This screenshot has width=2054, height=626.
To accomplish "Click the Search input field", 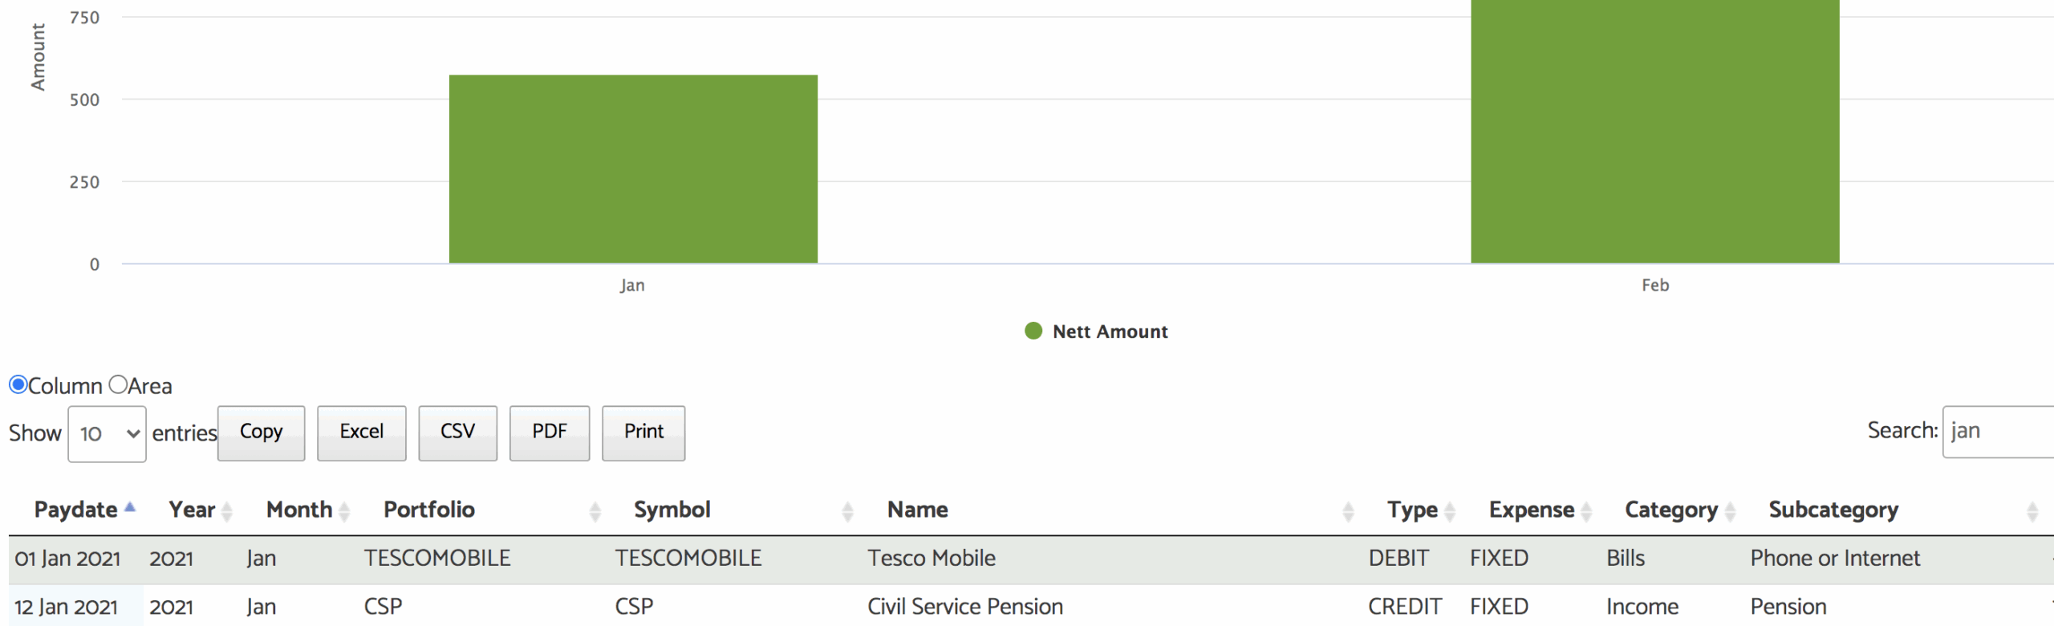I will coord(1998,432).
